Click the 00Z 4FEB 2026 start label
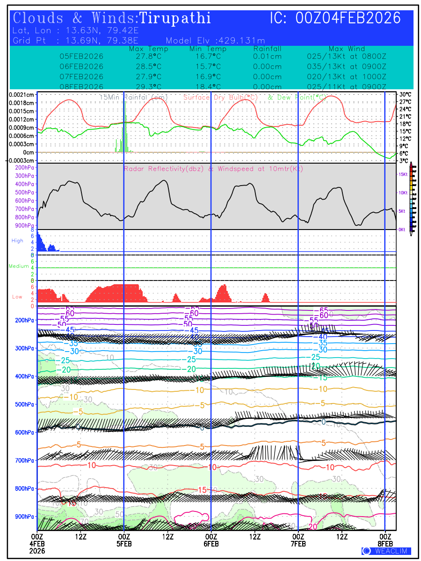Image resolution: width=421 pixels, height=561 pixels. click(x=37, y=543)
